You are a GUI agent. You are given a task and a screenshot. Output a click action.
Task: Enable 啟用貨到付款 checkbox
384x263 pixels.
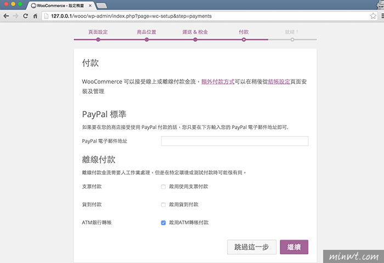pyautogui.click(x=163, y=204)
